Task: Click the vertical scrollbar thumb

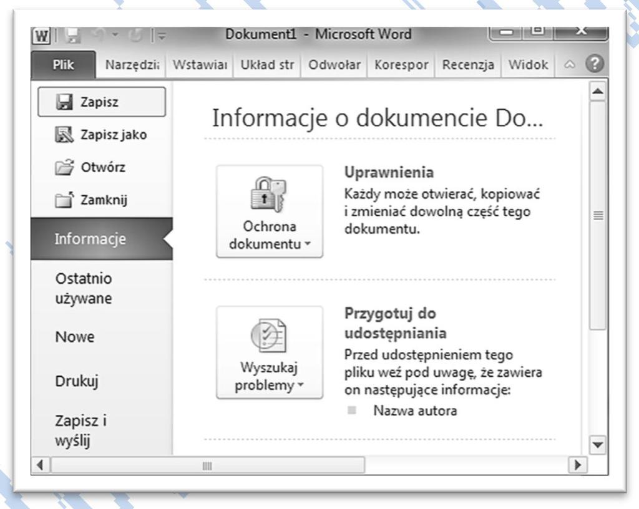Action: point(598,215)
